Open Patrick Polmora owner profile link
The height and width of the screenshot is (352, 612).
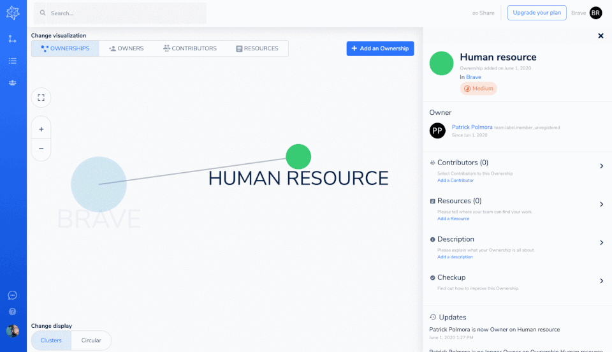click(472, 128)
